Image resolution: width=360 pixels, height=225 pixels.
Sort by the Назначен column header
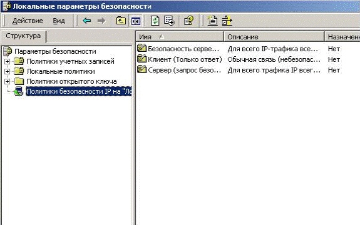342,37
